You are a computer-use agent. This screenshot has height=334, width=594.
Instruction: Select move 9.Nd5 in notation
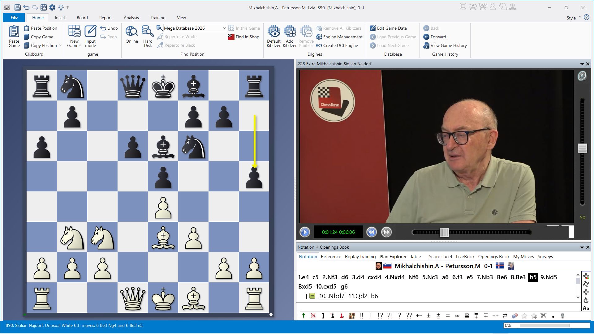click(x=549, y=277)
